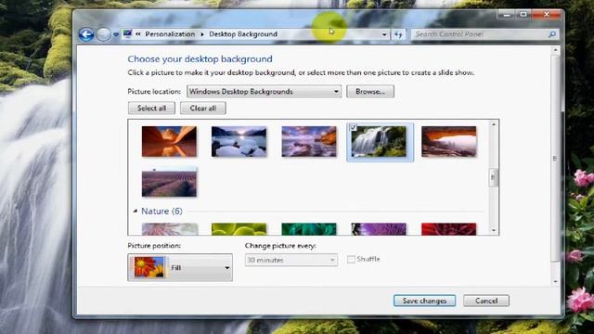Open the Picture location dropdown
The image size is (594, 334).
coord(264,91)
